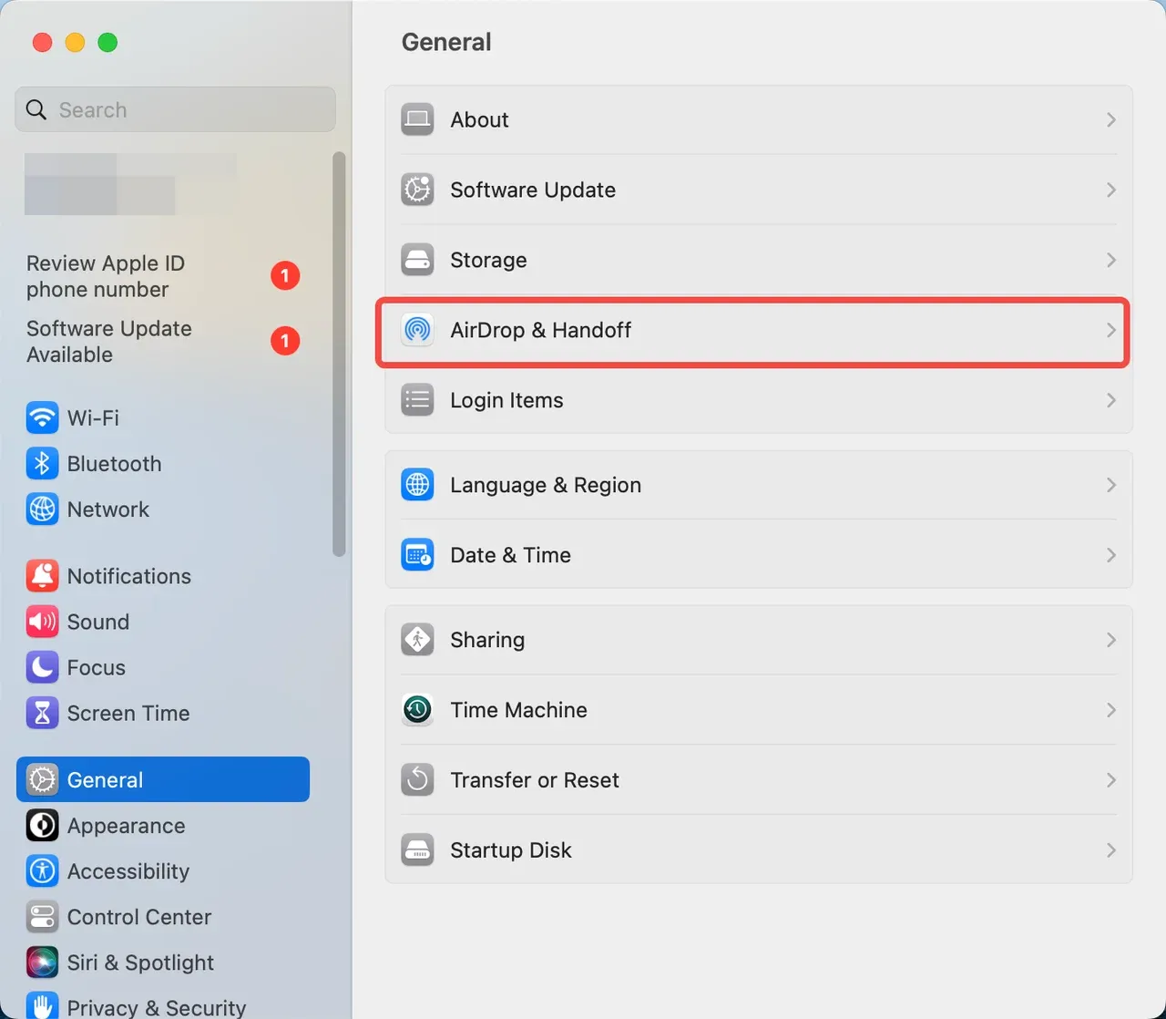1166x1019 pixels.
Task: Click the "Date & Time" label
Action: 510,555
